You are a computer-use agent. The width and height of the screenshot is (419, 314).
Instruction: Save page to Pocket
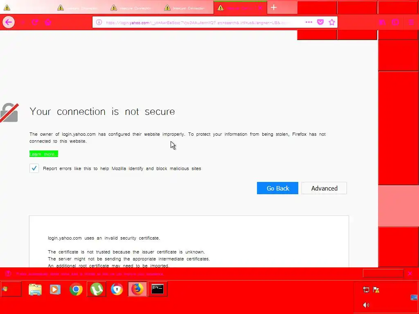[320, 22]
